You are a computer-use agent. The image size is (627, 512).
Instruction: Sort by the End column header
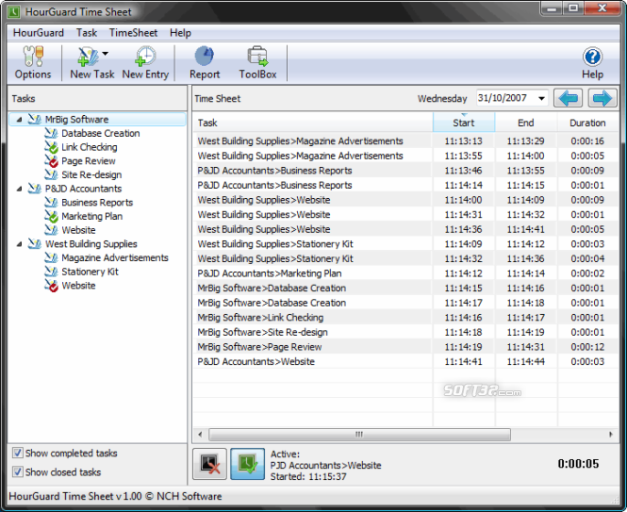[x=526, y=123]
